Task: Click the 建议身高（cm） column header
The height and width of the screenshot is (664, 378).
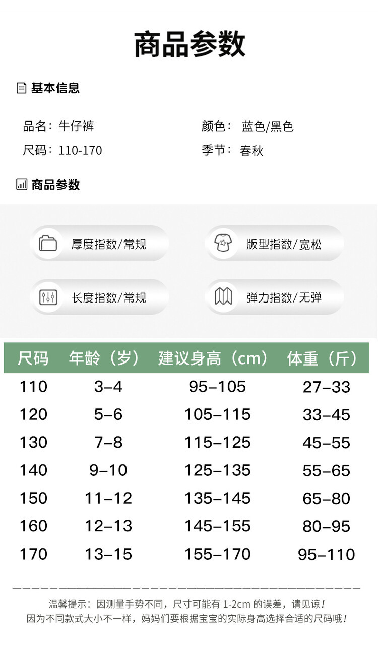Action: coord(213,358)
